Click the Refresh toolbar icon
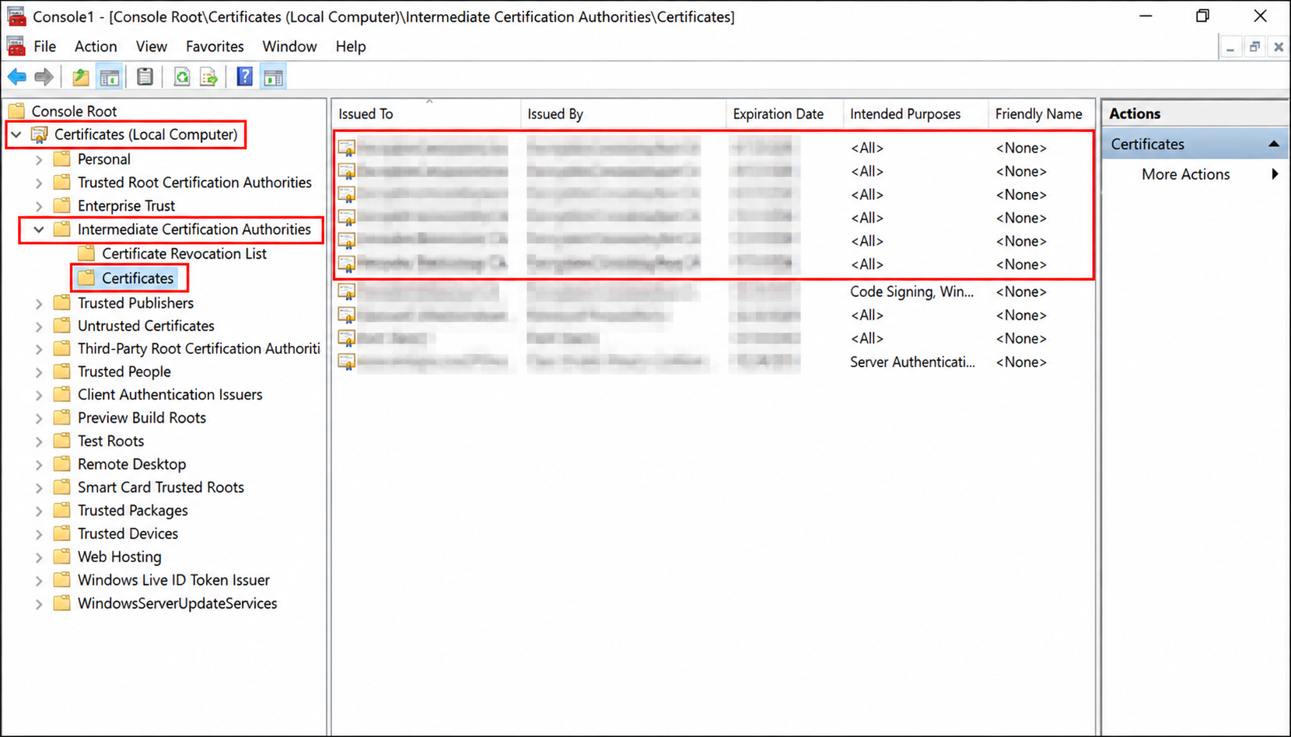1291x737 pixels. (181, 77)
